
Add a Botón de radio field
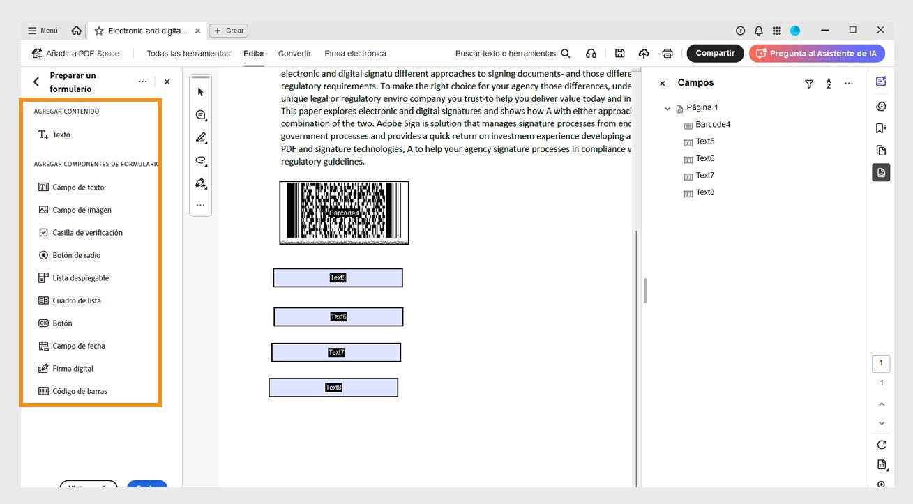pos(70,255)
